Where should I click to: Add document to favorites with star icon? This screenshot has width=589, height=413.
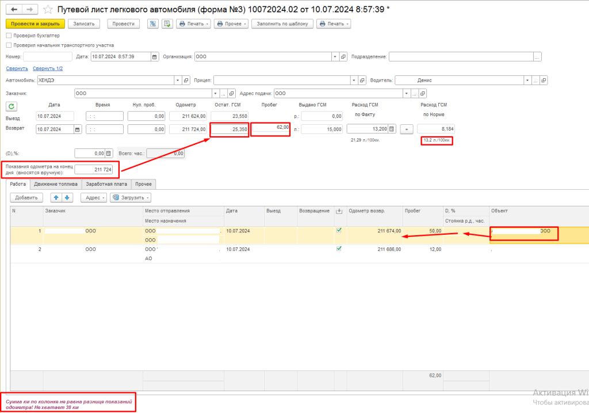(48, 9)
